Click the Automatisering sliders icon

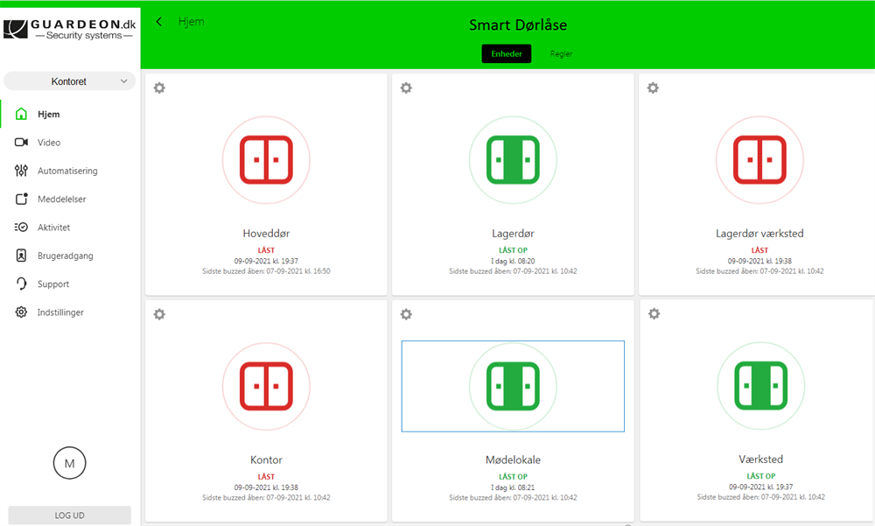pos(21,171)
